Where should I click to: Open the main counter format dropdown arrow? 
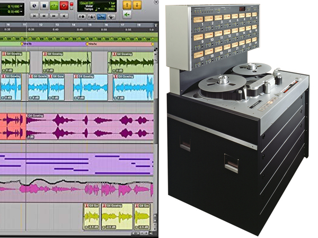21,6
